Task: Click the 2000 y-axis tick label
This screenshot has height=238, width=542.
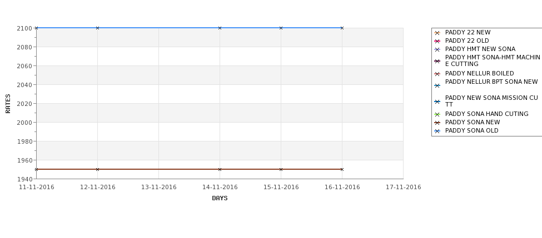Action: click(24, 123)
